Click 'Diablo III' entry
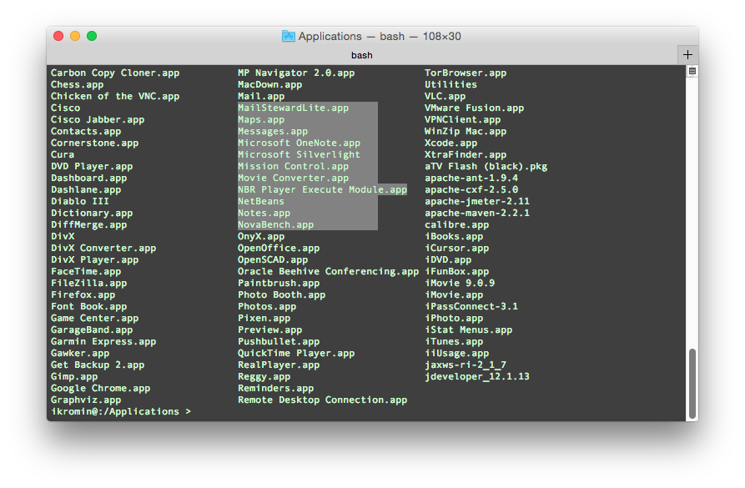This screenshot has height=488, width=745. 80,202
